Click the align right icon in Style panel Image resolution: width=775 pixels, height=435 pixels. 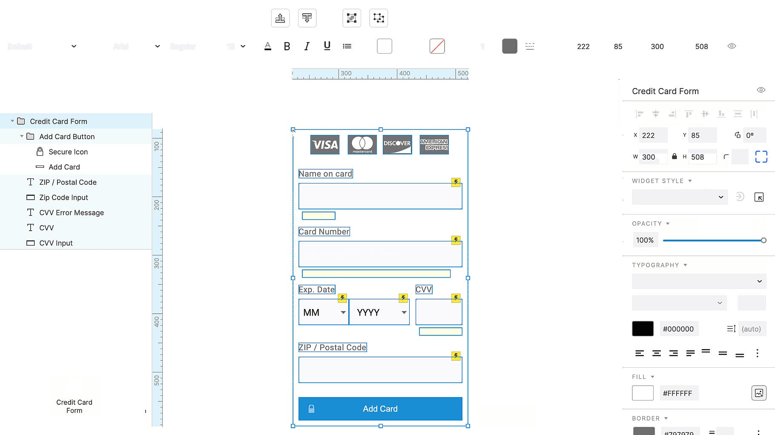tap(672, 114)
